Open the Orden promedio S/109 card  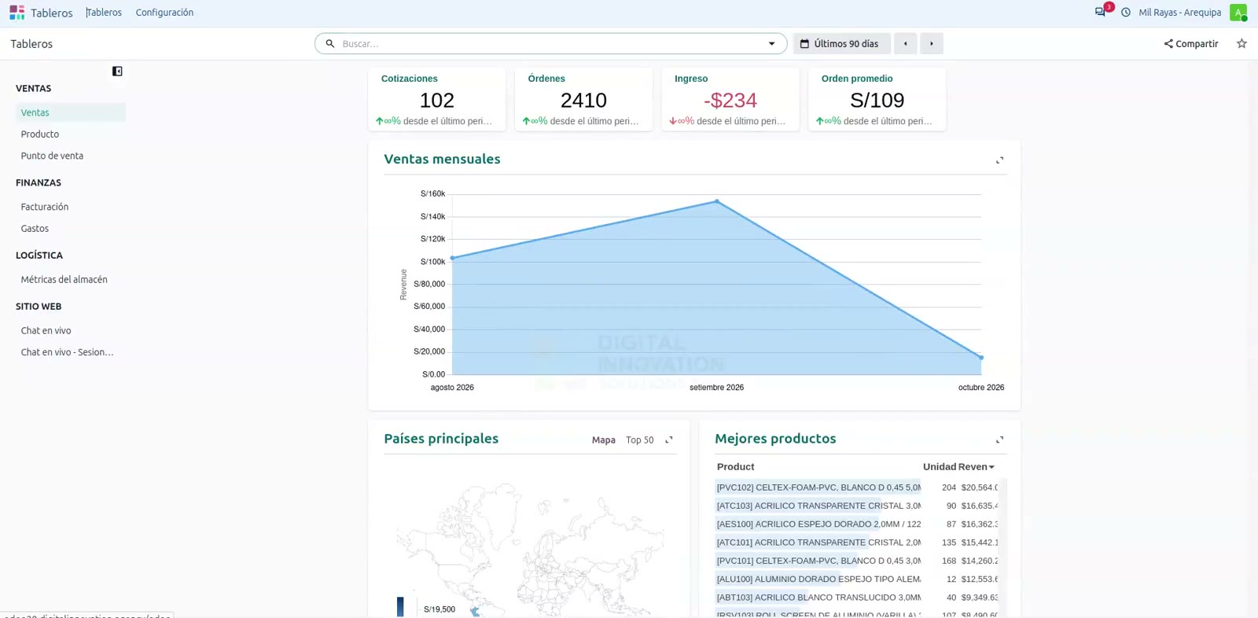point(877,99)
